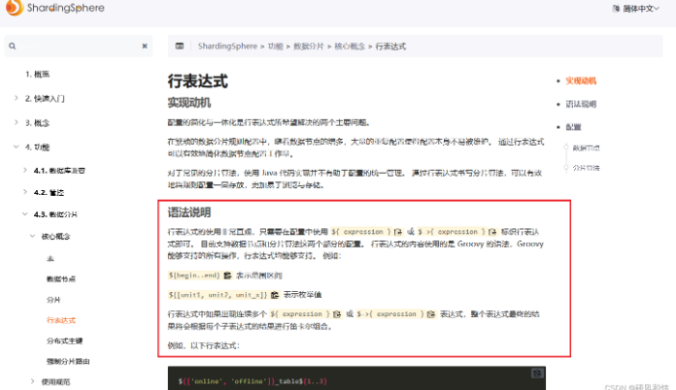The width and height of the screenshot is (676, 390).
Task: Open sidebar item 1. 概览
Action: point(37,74)
